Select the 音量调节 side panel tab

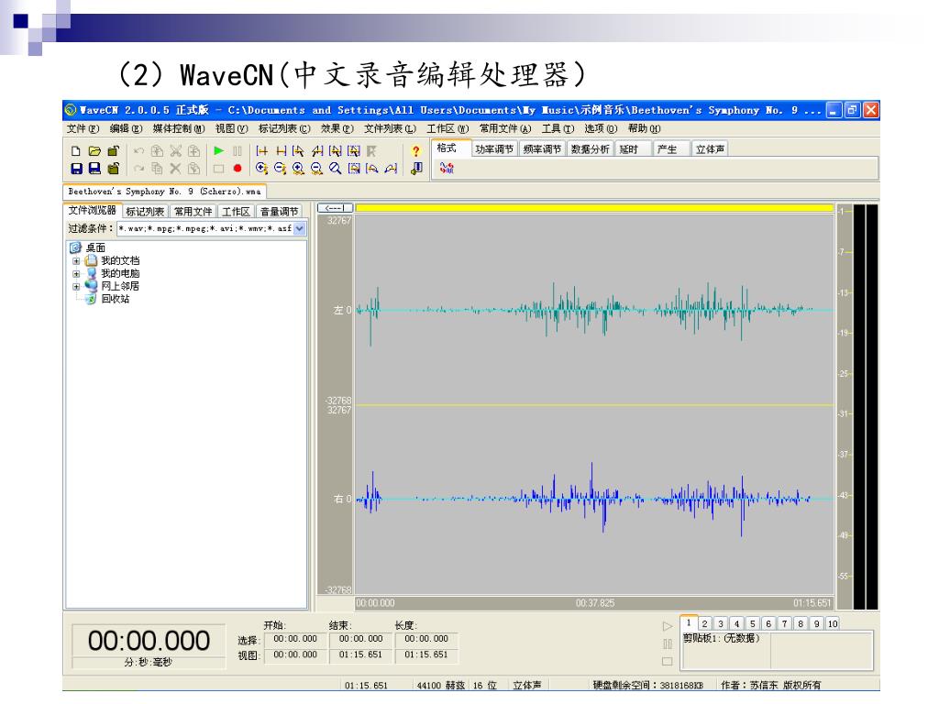[279, 212]
